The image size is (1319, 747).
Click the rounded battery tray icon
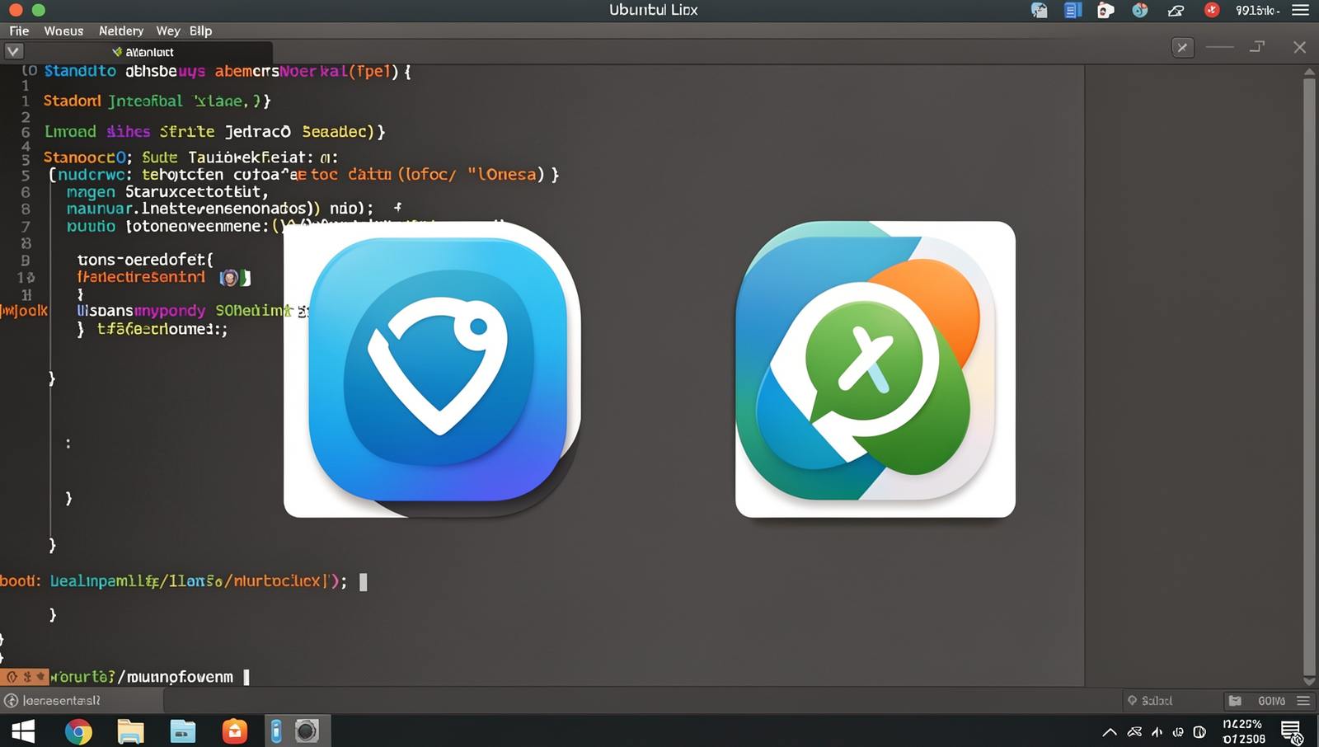[x=1199, y=732]
